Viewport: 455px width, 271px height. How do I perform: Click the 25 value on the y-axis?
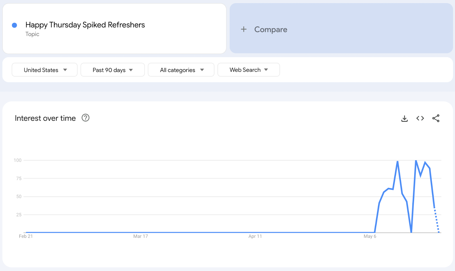(19, 215)
